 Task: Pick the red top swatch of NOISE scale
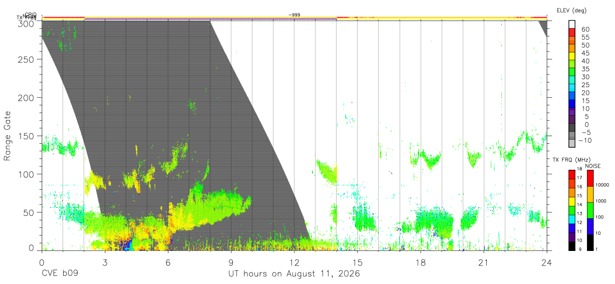(x=590, y=178)
